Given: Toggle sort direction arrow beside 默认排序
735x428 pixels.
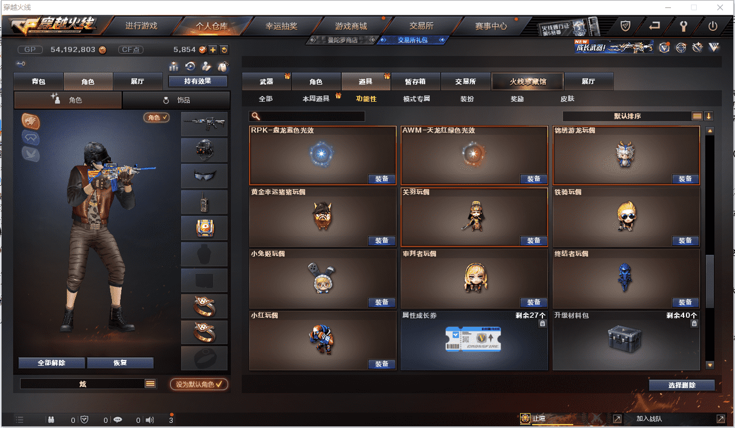Looking at the screenshot, I should click(709, 116).
